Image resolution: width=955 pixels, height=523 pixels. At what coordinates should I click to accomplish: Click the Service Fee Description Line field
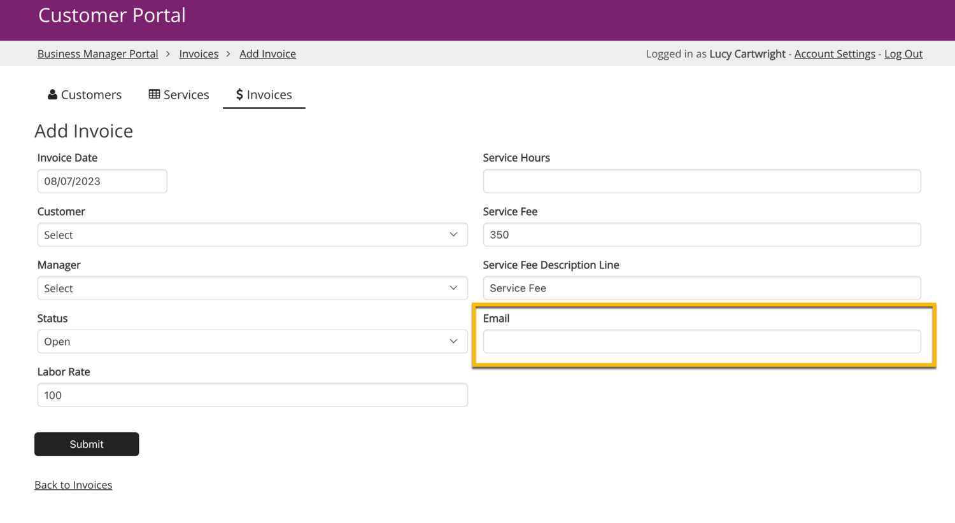(x=702, y=288)
